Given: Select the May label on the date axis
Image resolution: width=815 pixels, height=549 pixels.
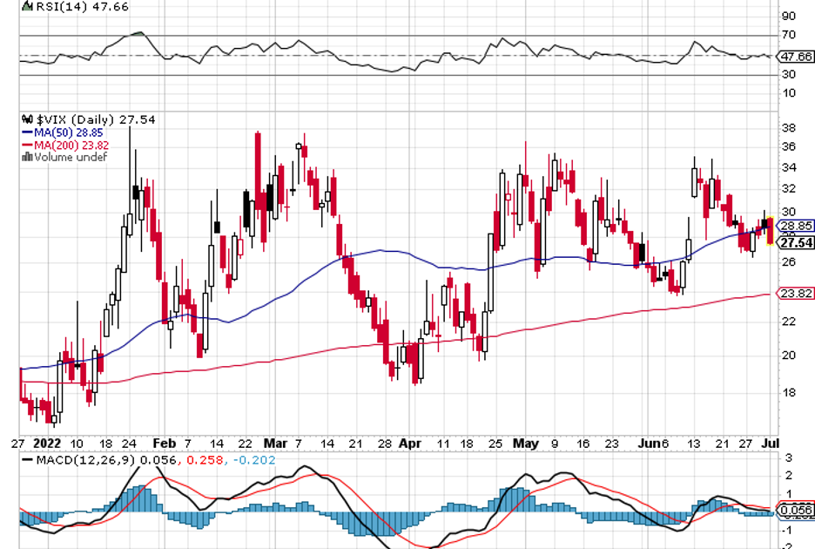Looking at the screenshot, I should pyautogui.click(x=527, y=442).
